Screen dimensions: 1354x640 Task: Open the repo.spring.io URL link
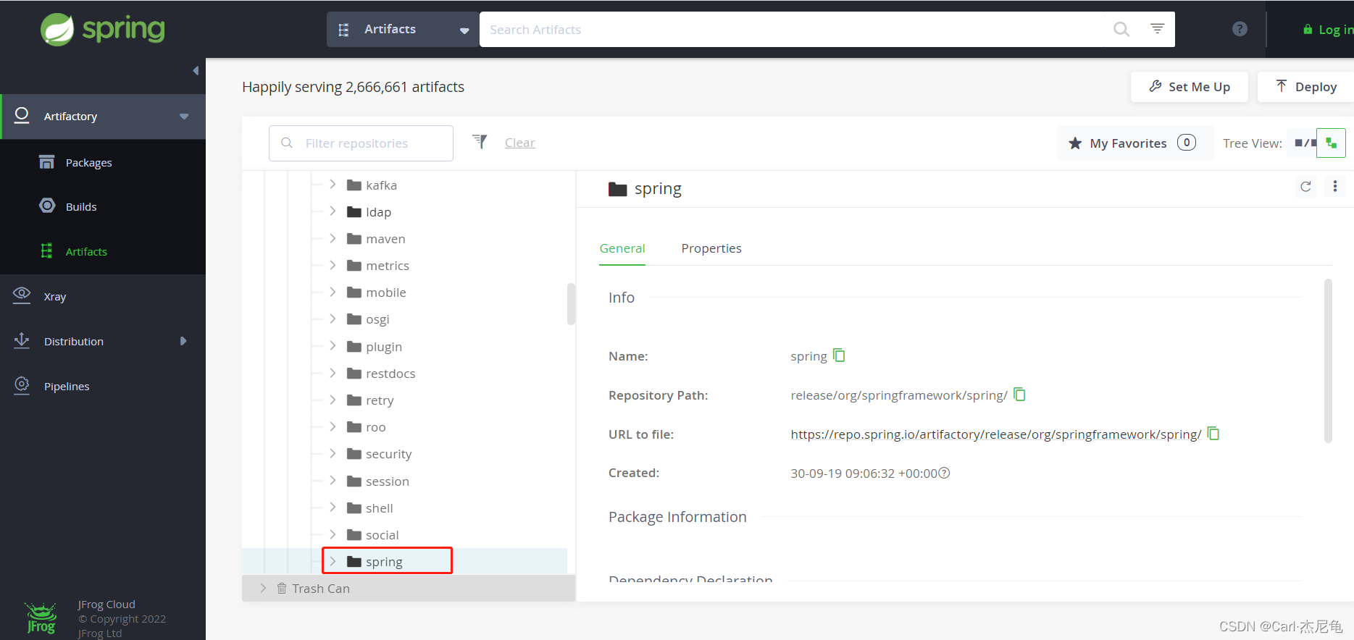point(995,434)
